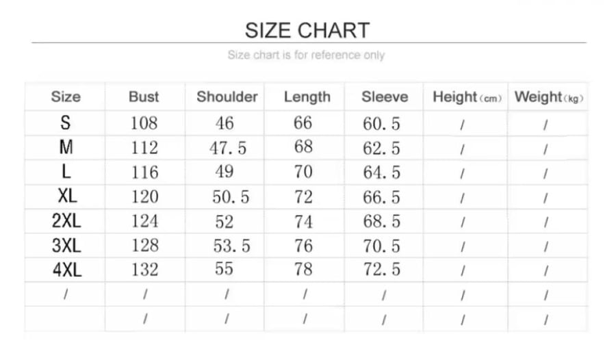Click the Sleeve column header
This screenshot has height=345, width=616.
[385, 97]
